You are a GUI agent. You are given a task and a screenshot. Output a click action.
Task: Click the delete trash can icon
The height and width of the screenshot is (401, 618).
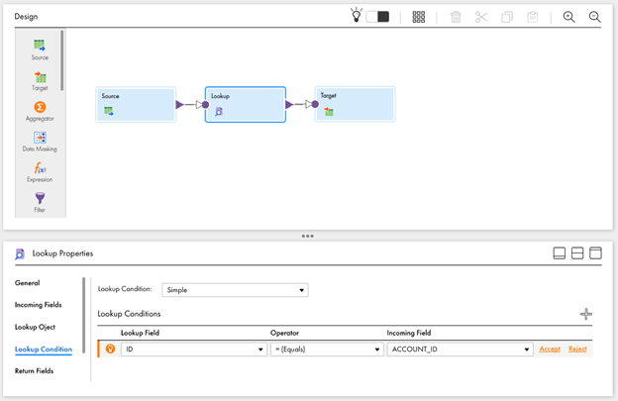(x=456, y=17)
